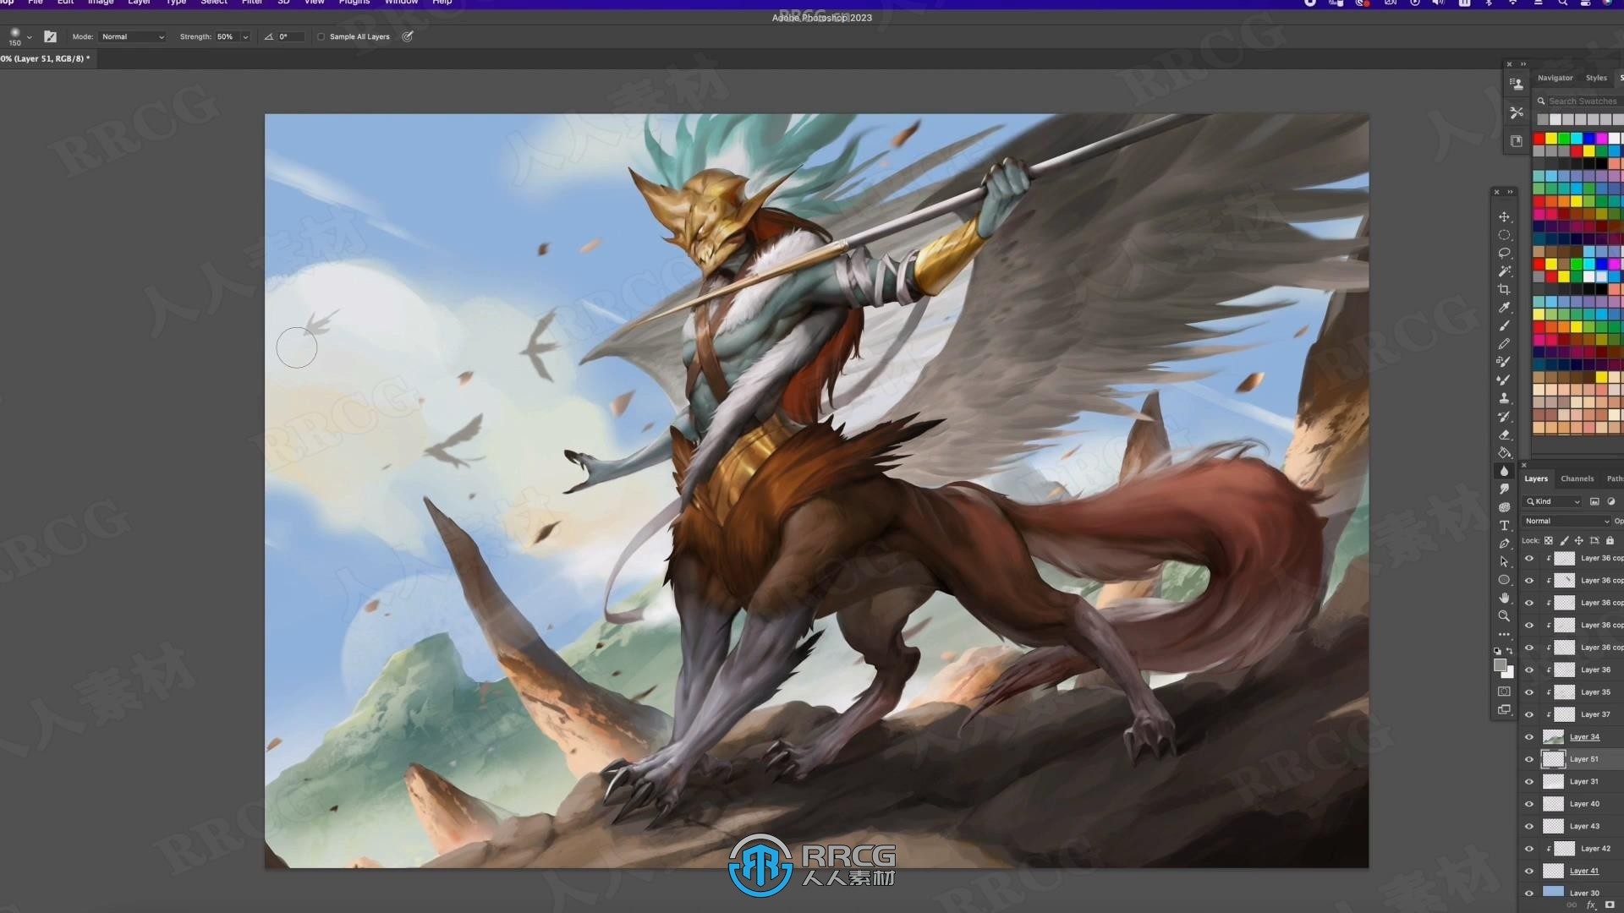Viewport: 1624px width, 913px height.
Task: Lock transparent pixels for the layer
Action: [1549, 541]
